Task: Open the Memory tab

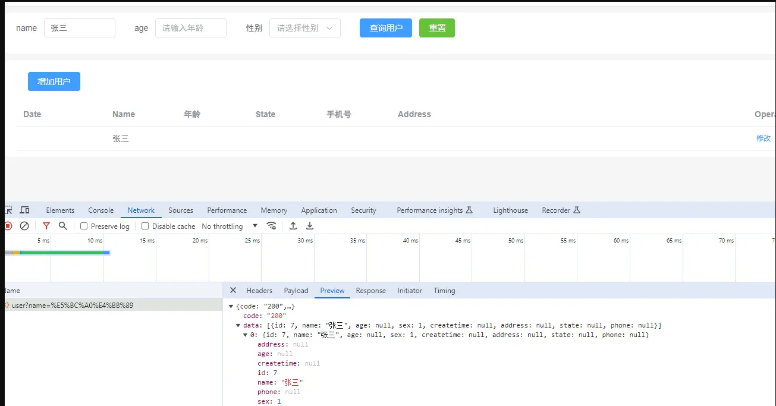Action: tap(274, 210)
